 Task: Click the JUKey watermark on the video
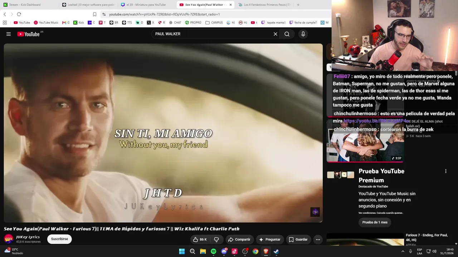pos(315,212)
